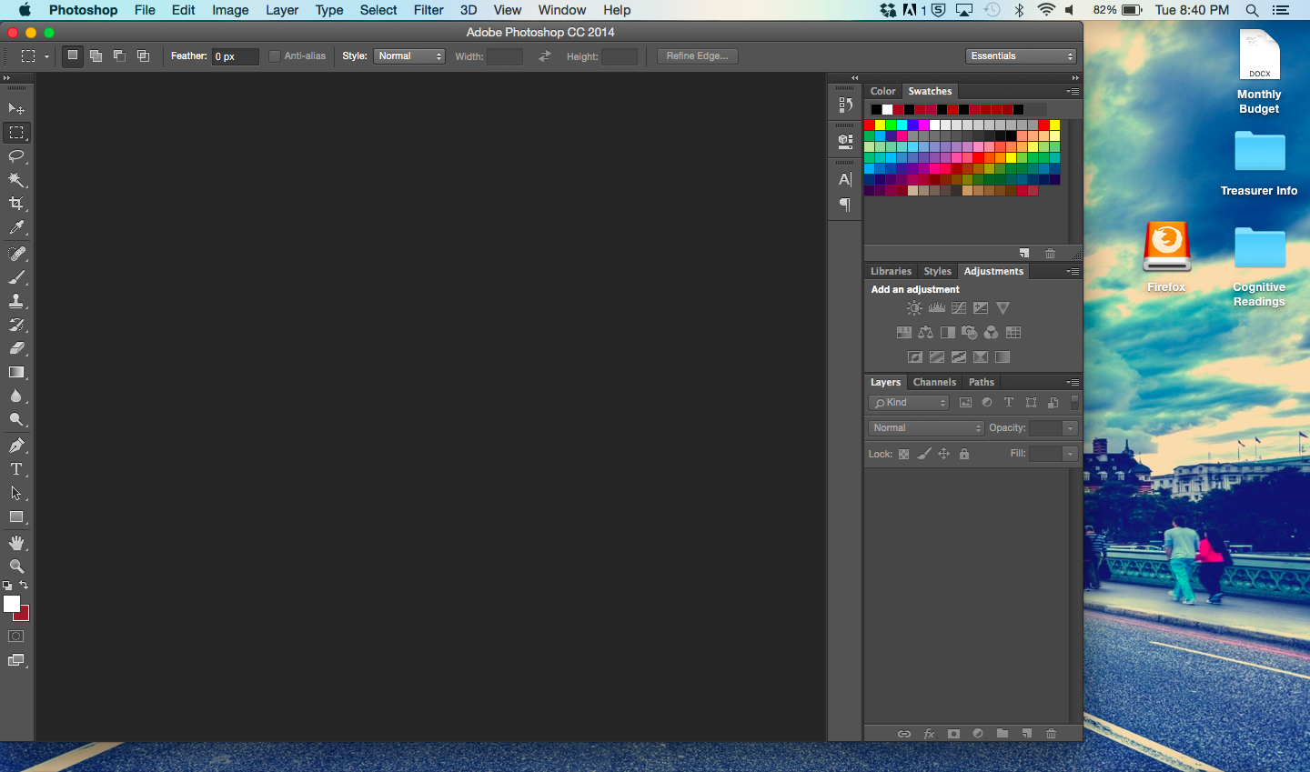Select the Eyedropper tool
This screenshot has width=1310, height=772.
pyautogui.click(x=16, y=227)
